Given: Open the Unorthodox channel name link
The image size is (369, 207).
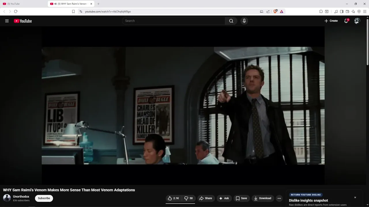Looking at the screenshot, I should 21,197.
